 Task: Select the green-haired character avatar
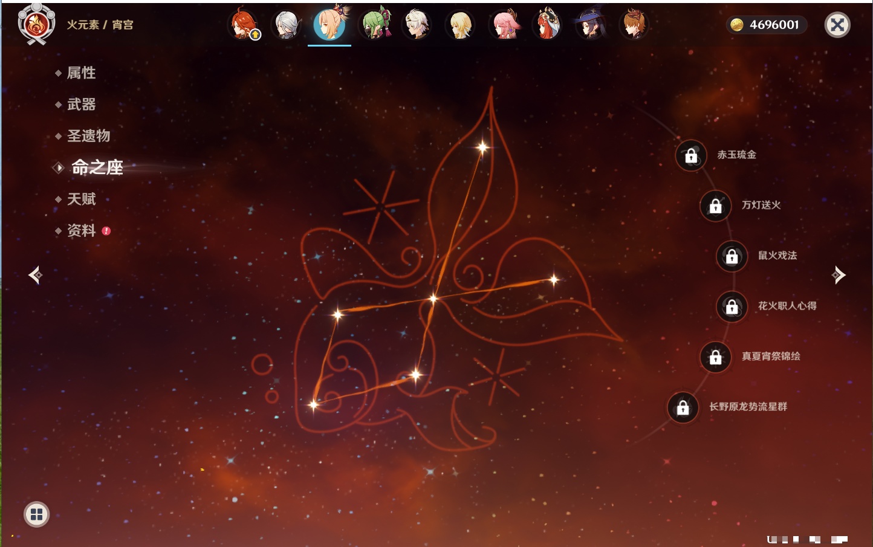click(x=375, y=25)
